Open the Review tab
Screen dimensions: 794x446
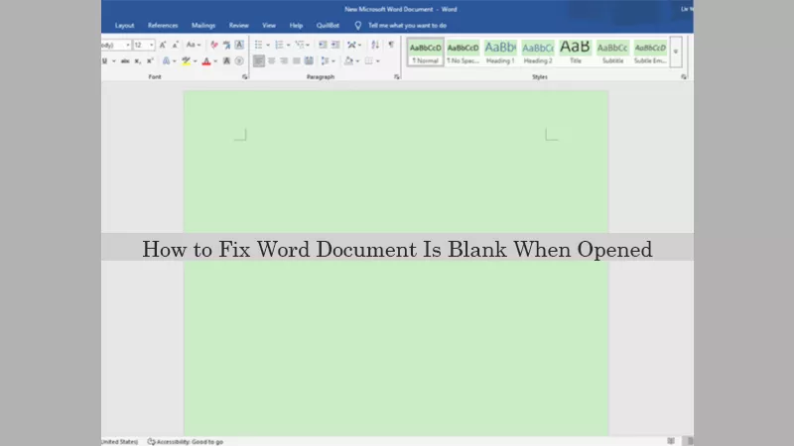(239, 26)
